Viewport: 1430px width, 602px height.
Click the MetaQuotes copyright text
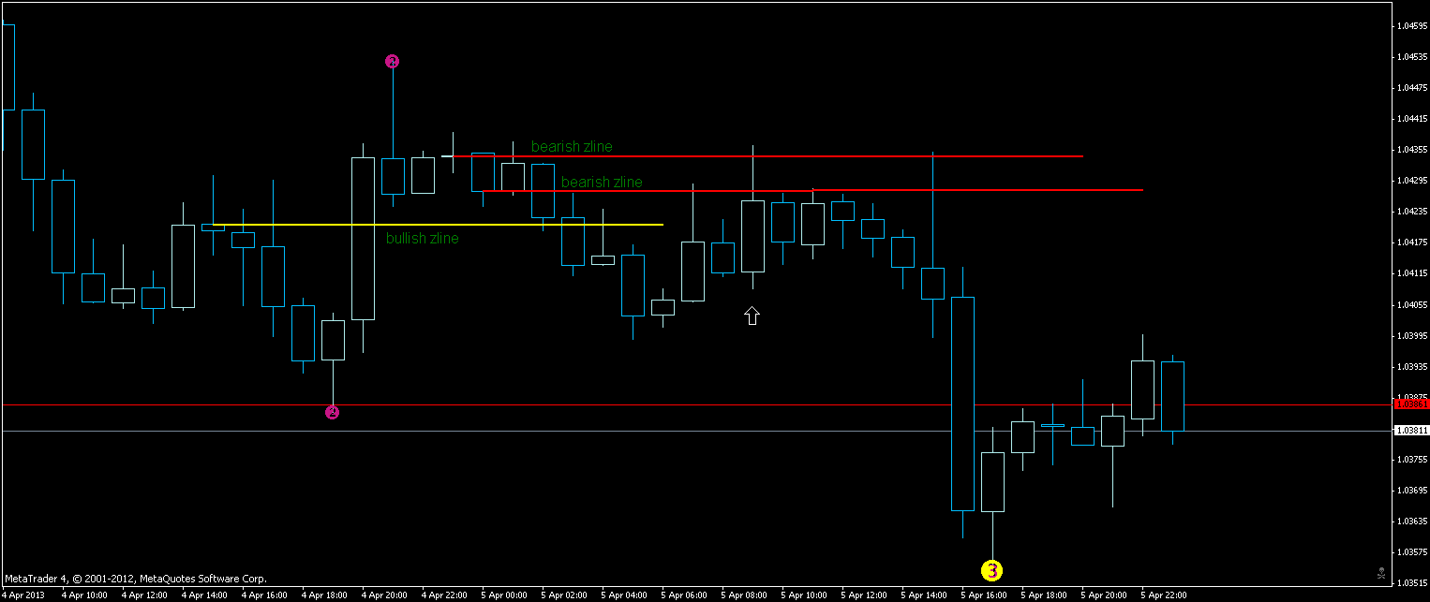click(x=136, y=578)
